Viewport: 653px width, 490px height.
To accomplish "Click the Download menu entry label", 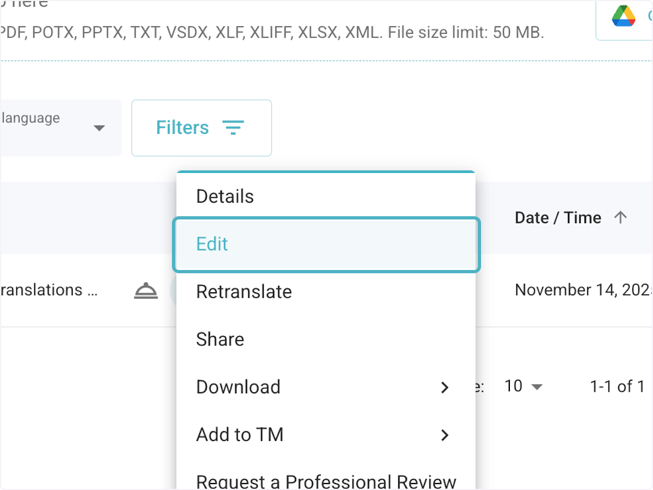I will coord(238,387).
